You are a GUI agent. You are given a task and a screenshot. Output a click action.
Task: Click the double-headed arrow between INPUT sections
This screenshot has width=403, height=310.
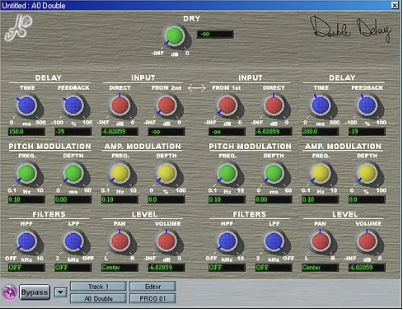[196, 88]
